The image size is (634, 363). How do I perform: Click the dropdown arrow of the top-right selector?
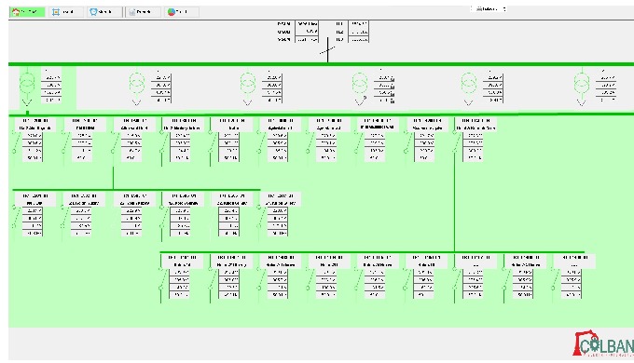tap(503, 8)
